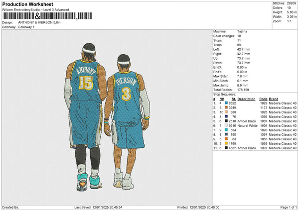Click the black swatch with 2518 stitches
This screenshot has width=299, height=211.
226,121
